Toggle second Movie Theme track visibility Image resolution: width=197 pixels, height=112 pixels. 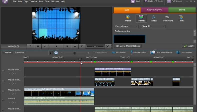click(3, 81)
